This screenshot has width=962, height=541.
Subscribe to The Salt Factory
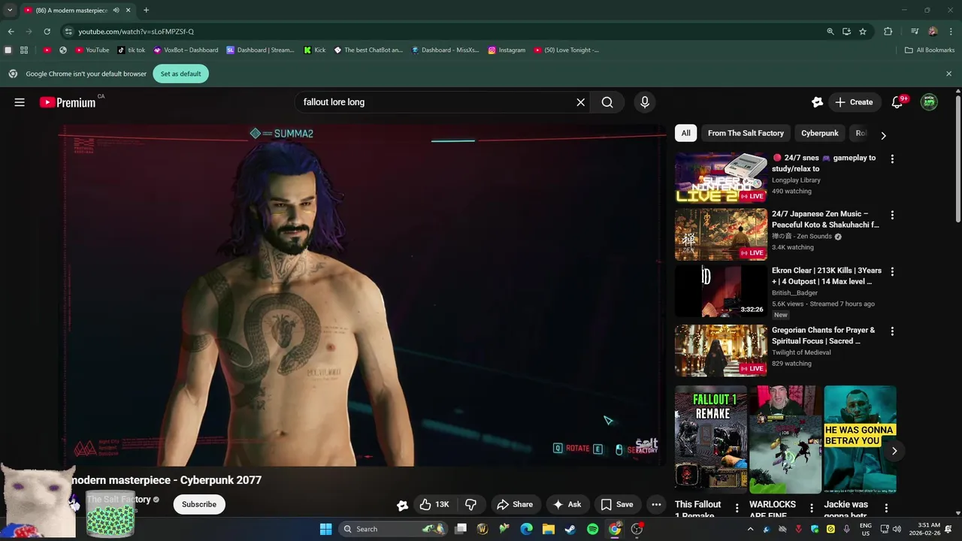click(198, 504)
